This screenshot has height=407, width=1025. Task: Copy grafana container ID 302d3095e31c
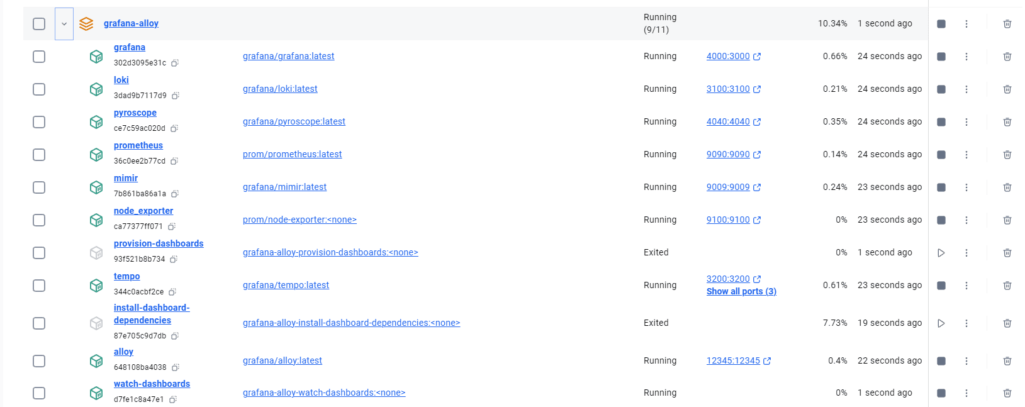pyautogui.click(x=175, y=63)
